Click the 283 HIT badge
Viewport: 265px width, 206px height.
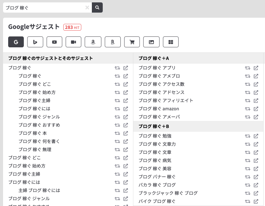(72, 27)
